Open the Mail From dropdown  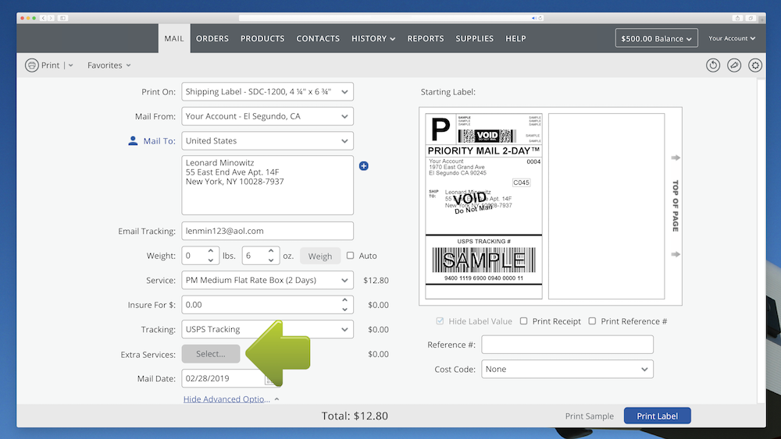click(x=267, y=116)
